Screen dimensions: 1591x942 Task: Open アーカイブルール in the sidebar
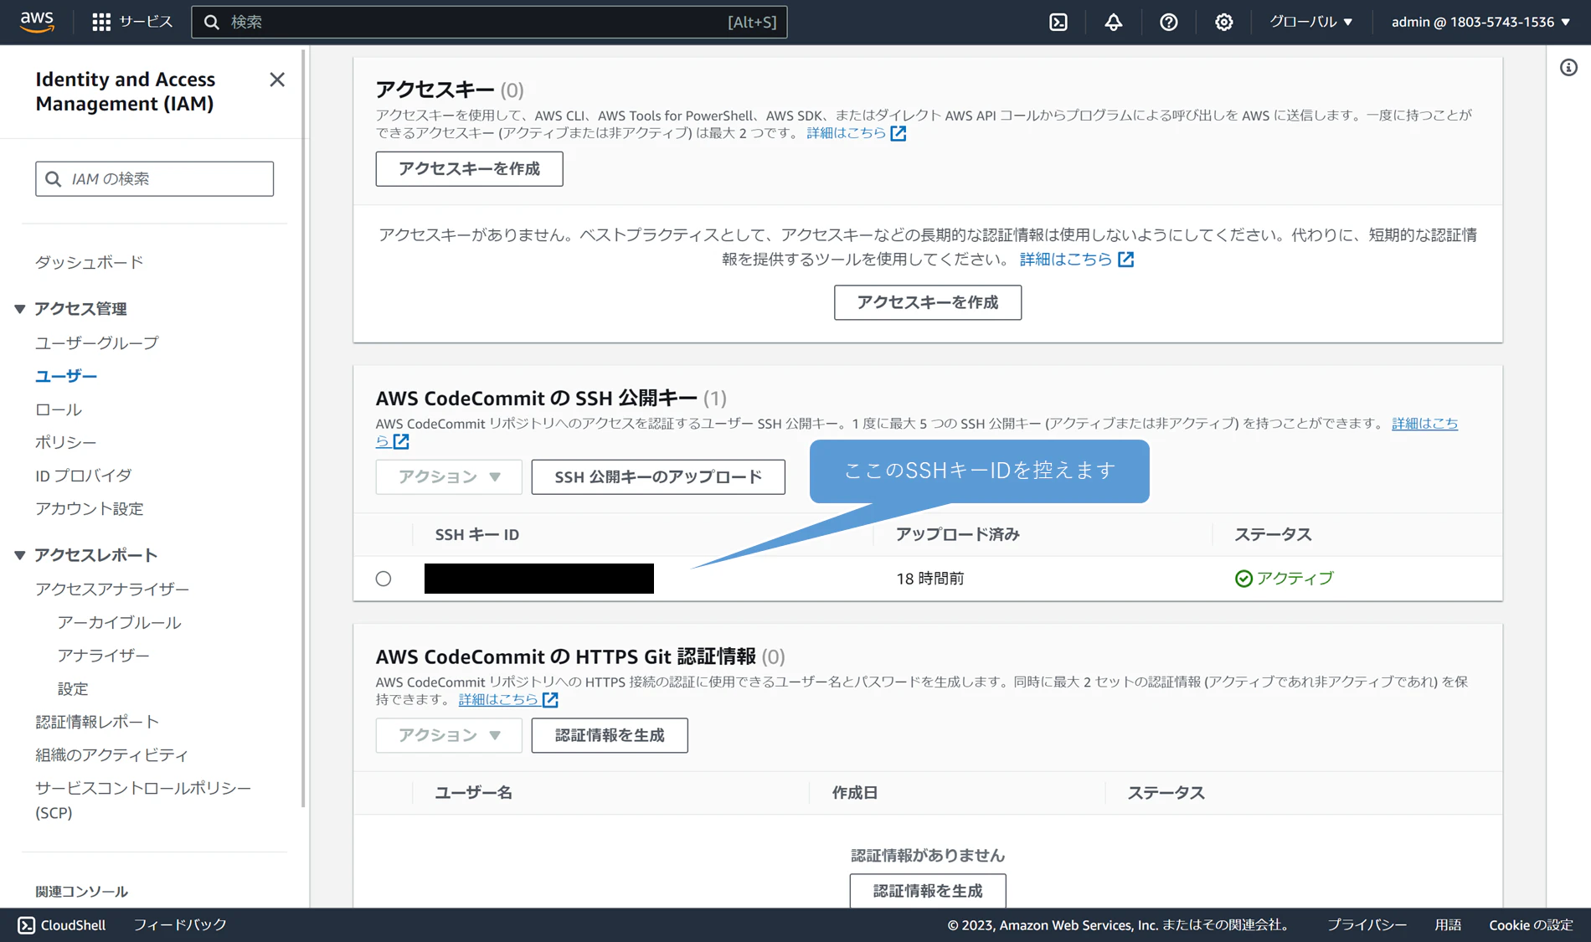tap(120, 623)
